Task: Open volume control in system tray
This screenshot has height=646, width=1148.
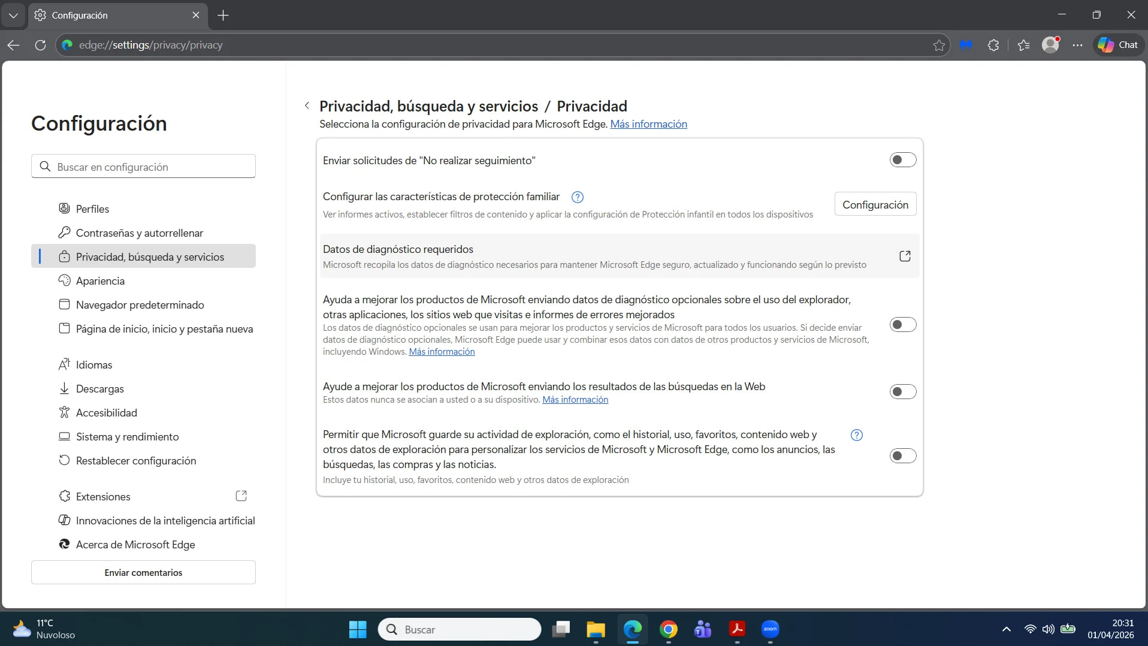Action: click(1049, 629)
